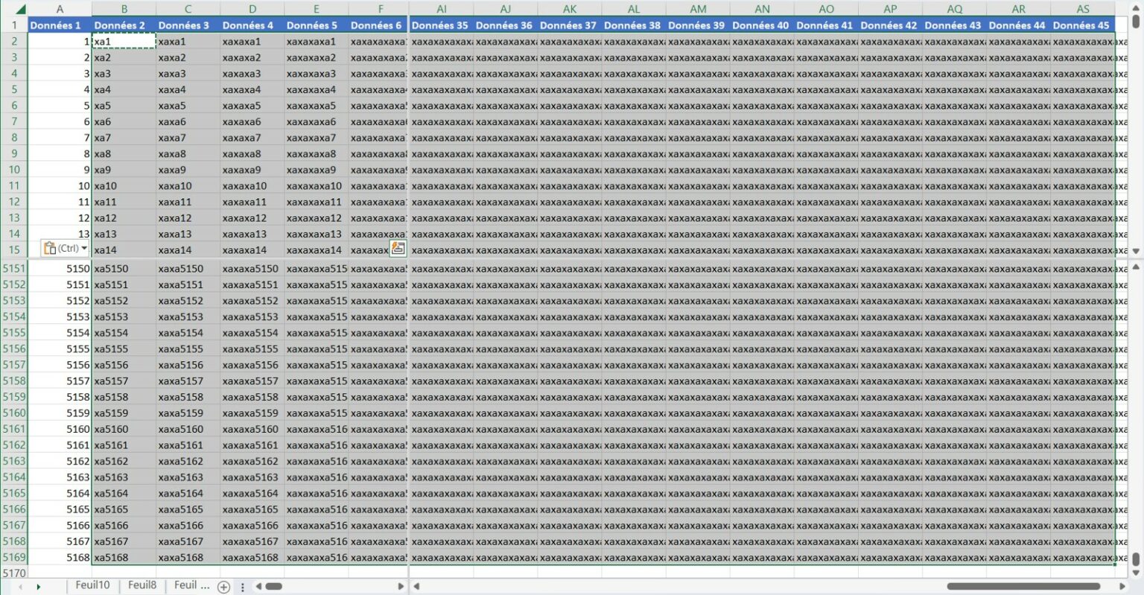Click the Paste Options clipboard icon

tap(51, 248)
